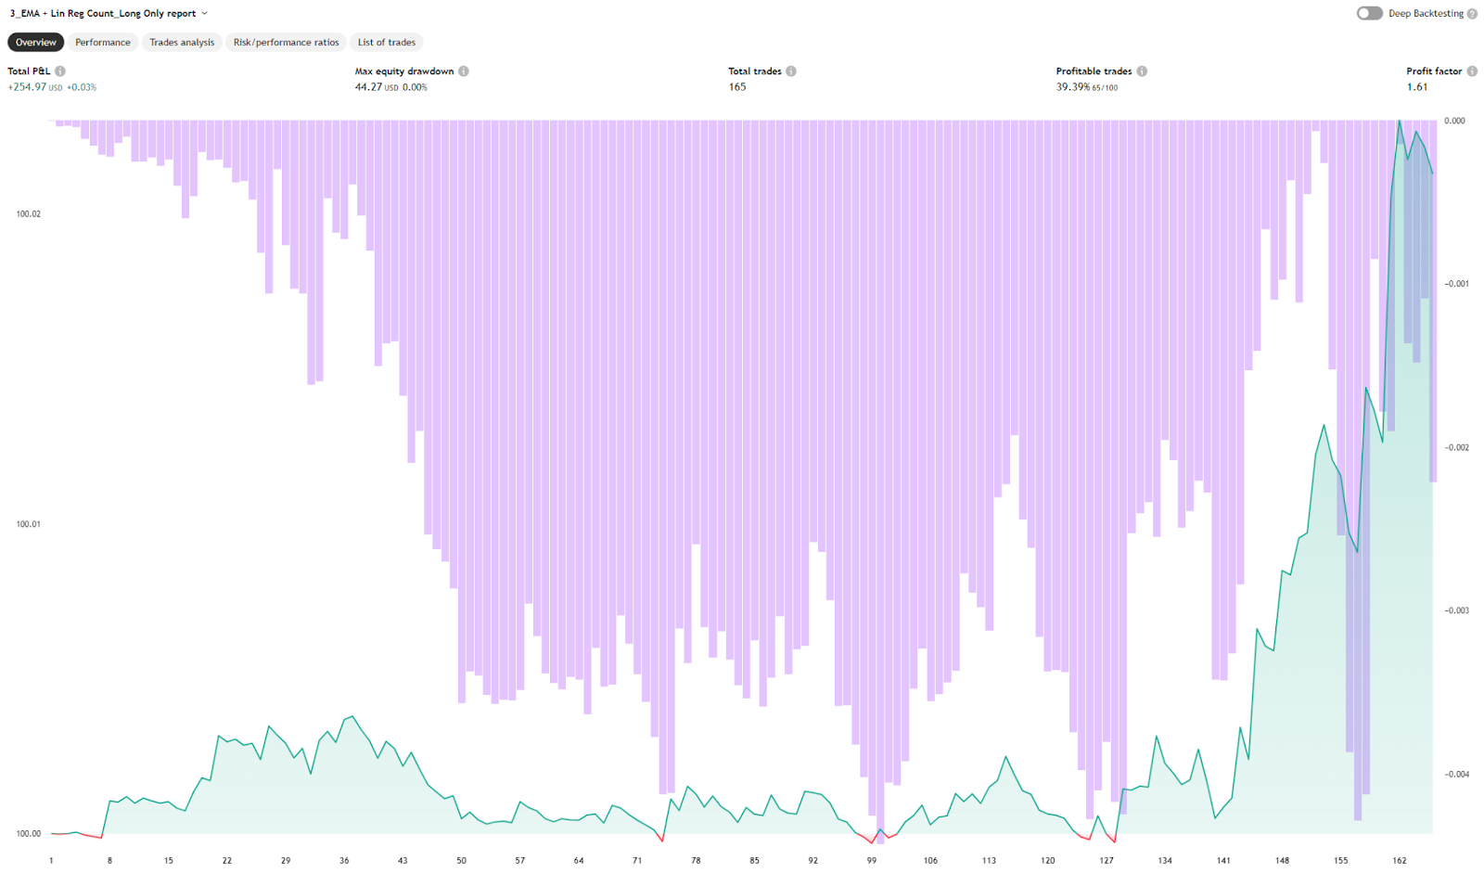Image resolution: width=1484 pixels, height=873 pixels.
Task: Click the 1.61 profit factor value
Action: (1417, 87)
